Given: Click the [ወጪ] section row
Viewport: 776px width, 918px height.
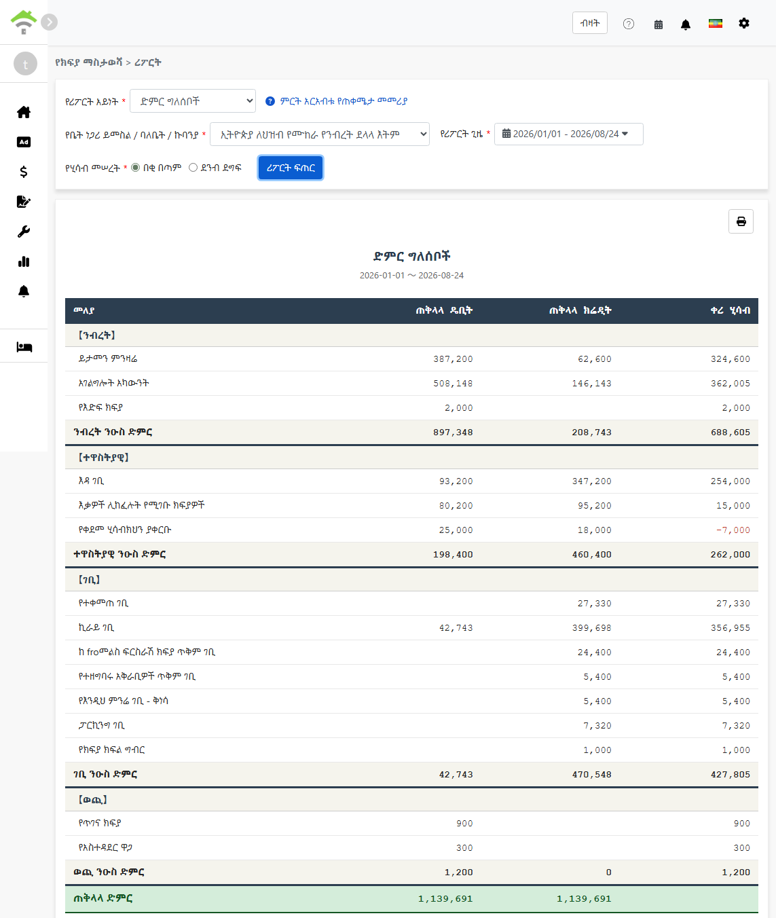Looking at the screenshot, I should pos(411,800).
